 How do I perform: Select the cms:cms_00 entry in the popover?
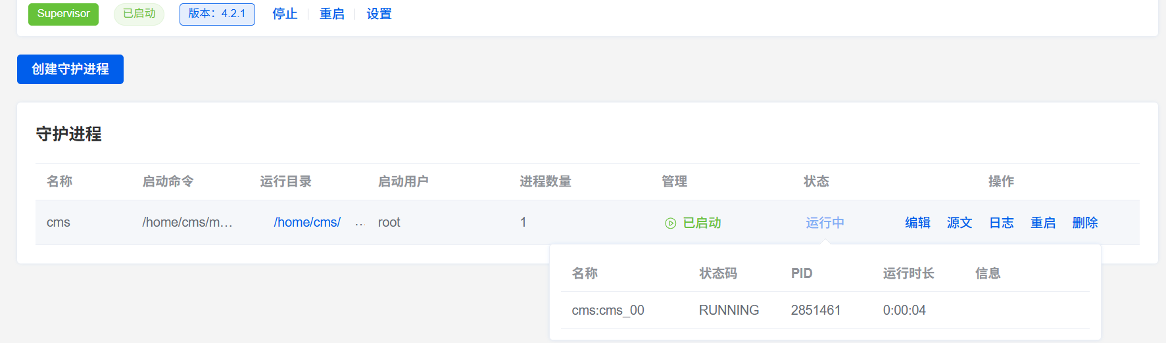(608, 310)
